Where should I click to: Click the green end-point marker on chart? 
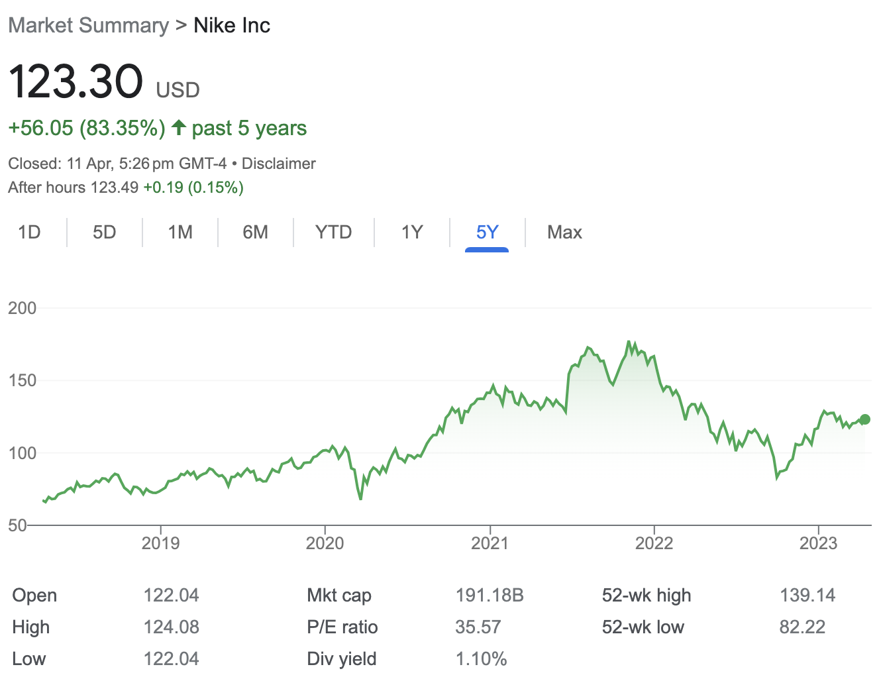pyautogui.click(x=864, y=419)
